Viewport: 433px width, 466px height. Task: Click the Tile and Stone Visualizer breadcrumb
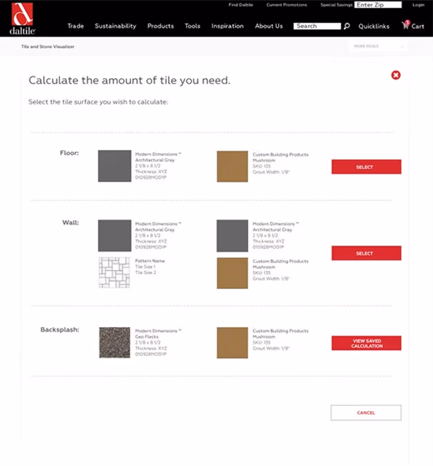point(48,46)
